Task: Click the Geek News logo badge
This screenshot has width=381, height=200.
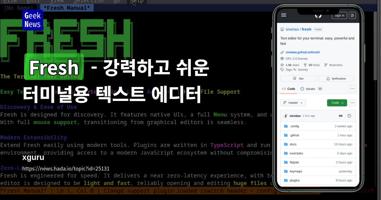Action: [x=32, y=20]
